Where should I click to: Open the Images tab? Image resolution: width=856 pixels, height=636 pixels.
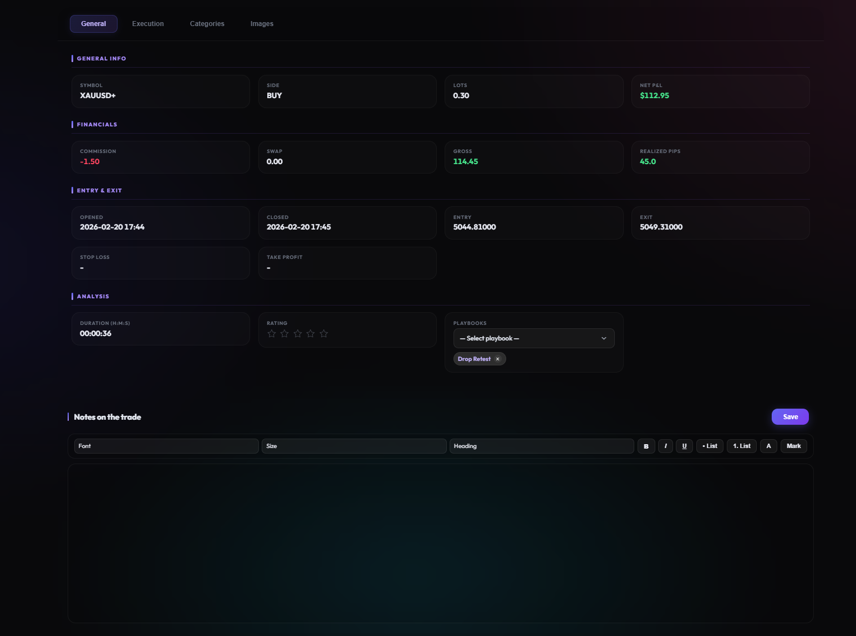[262, 24]
